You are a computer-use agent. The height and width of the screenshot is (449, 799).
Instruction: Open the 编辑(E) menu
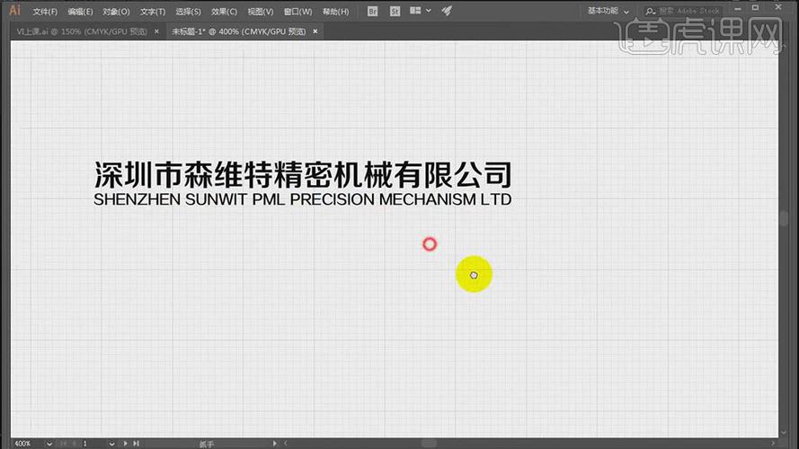coord(81,11)
